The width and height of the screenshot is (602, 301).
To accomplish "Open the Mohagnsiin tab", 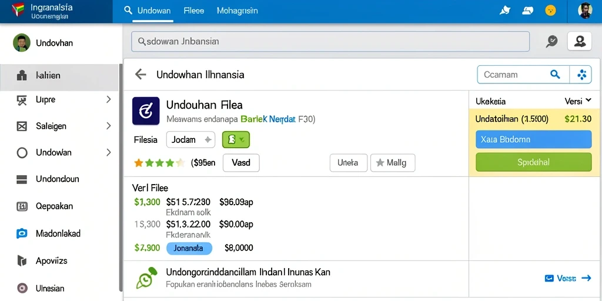I will coord(238,11).
